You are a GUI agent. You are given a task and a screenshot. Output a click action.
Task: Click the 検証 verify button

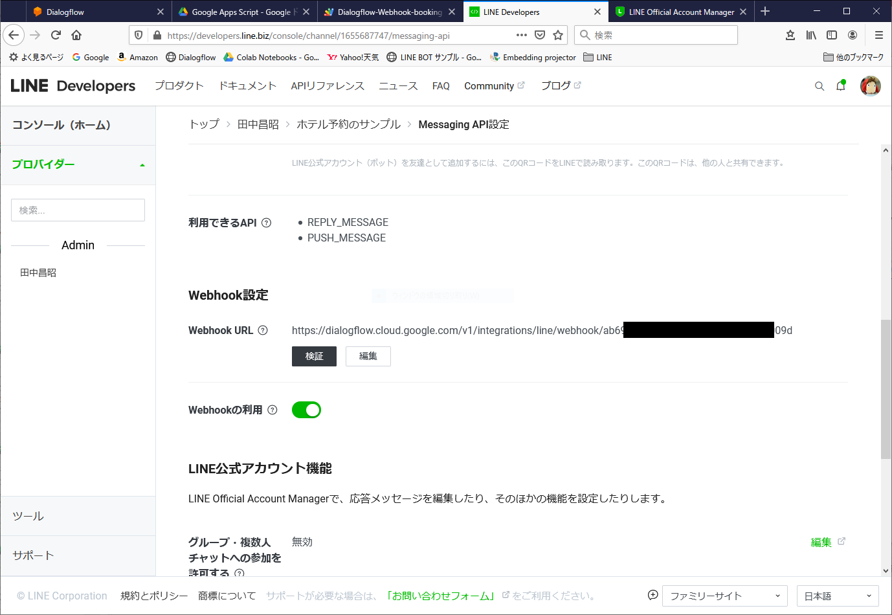point(314,356)
